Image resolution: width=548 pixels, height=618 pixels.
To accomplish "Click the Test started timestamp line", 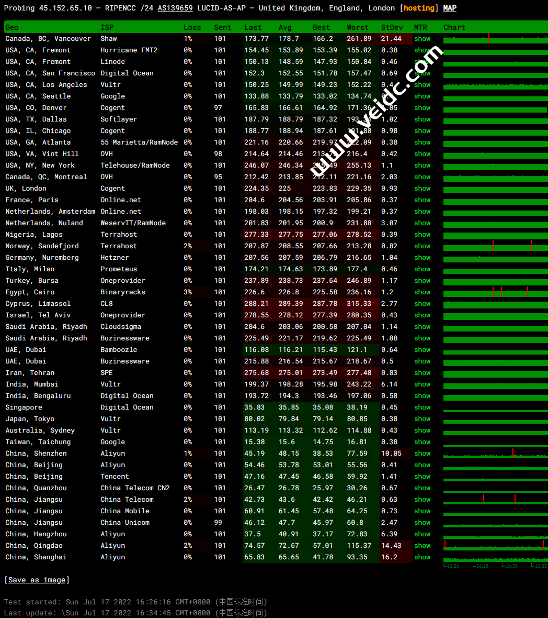I will [136, 602].
